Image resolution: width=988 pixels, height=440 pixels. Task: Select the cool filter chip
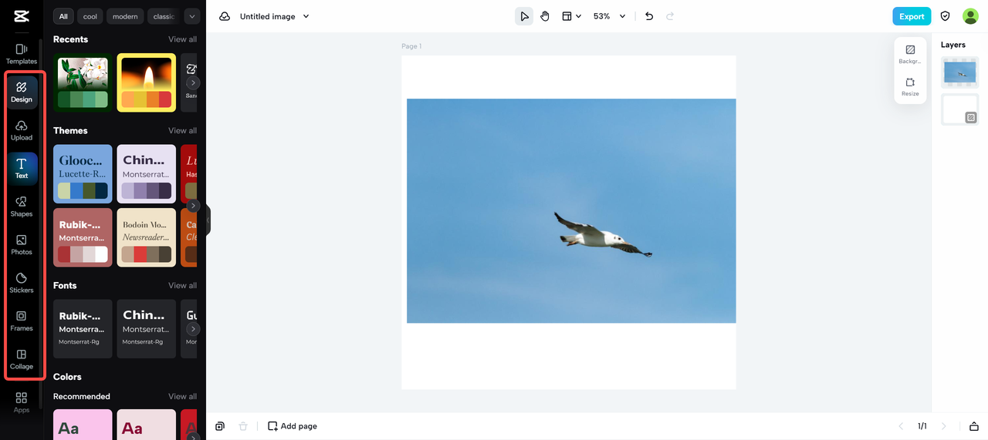pos(90,16)
